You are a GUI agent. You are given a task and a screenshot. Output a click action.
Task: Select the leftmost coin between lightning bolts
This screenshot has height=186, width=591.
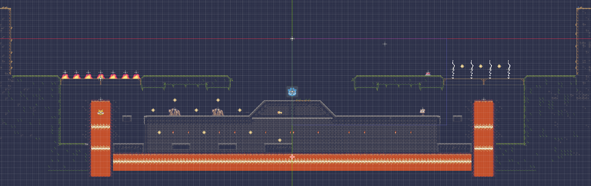click(x=462, y=66)
